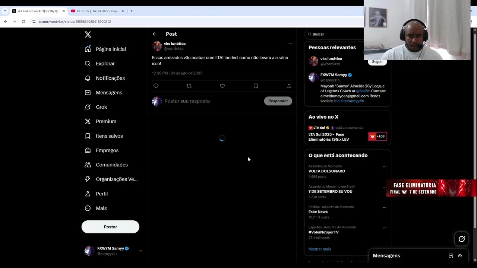Click the +103 viewers badge
The width and height of the screenshot is (477, 268).
coord(378,137)
